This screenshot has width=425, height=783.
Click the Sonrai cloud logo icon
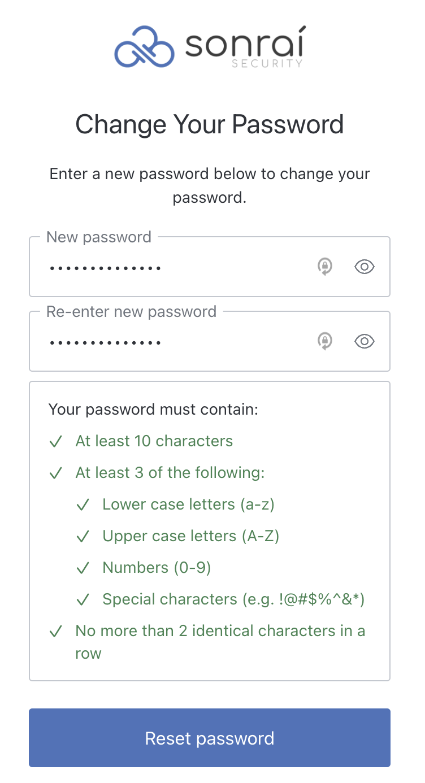coord(144,46)
